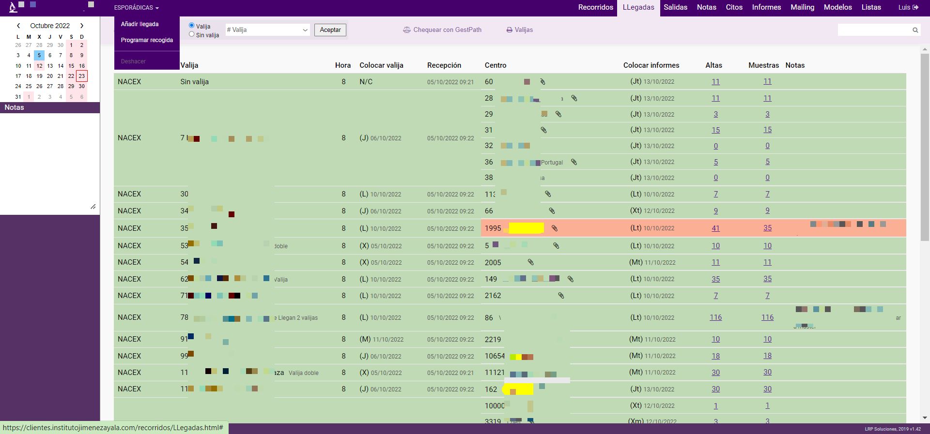Switch to the Informes tab
Image resolution: width=930 pixels, height=434 pixels.
766,7
